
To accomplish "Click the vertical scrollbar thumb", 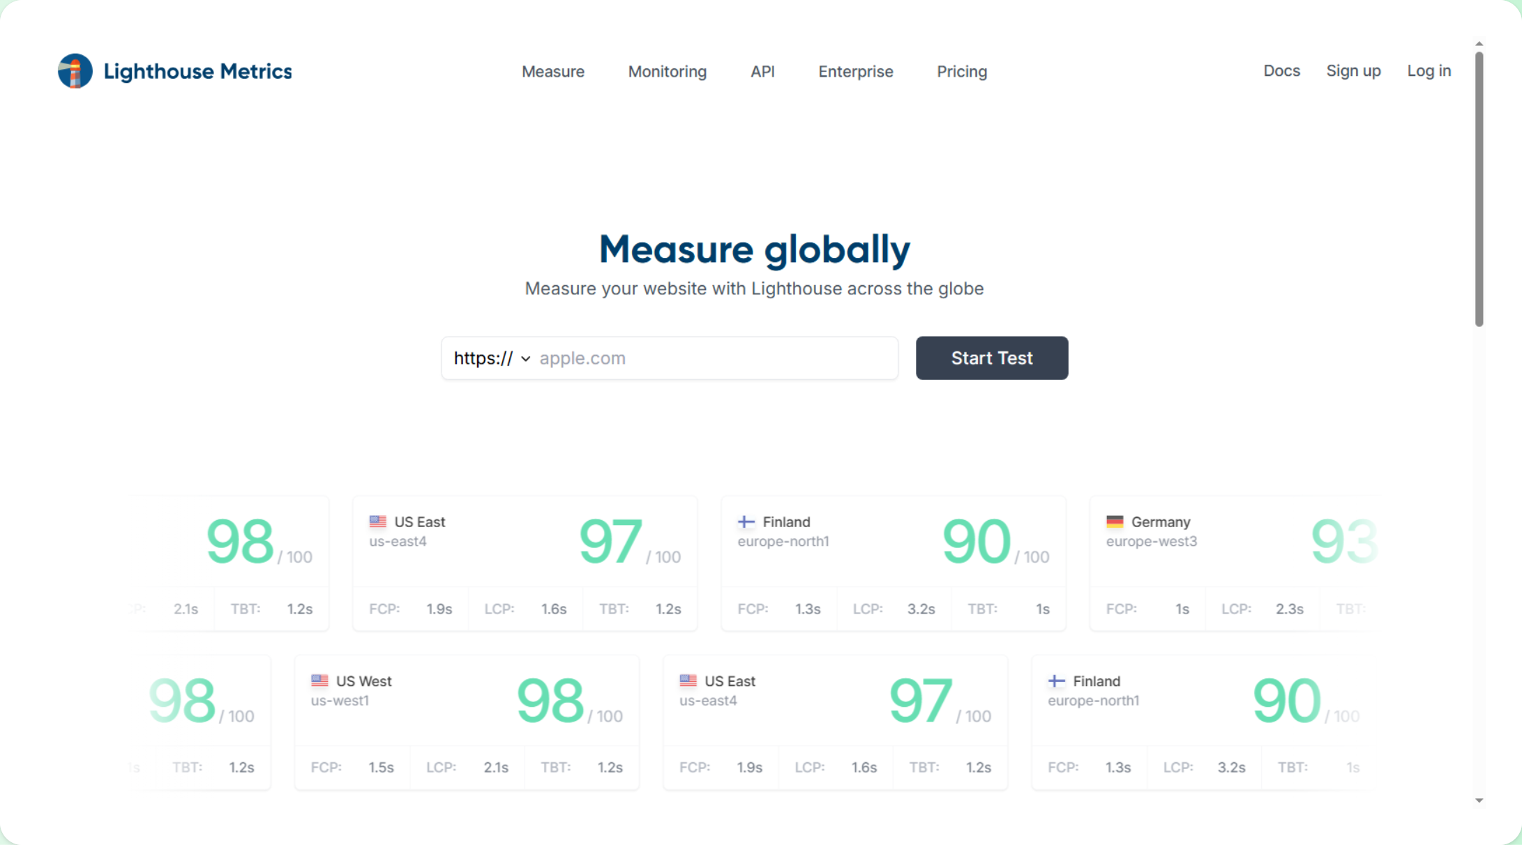I will [x=1479, y=188].
